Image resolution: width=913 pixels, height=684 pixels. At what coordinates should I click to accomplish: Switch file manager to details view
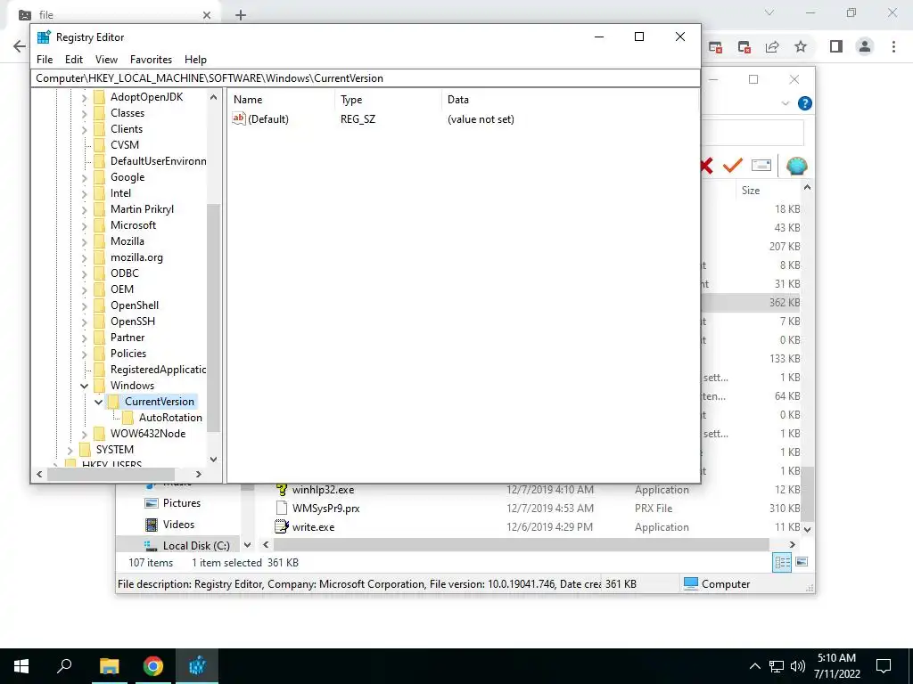tap(782, 563)
